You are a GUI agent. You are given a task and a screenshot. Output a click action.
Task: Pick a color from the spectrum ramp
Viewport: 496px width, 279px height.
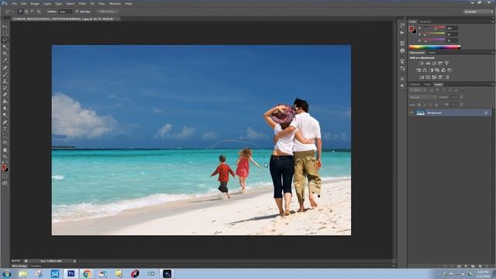point(435,46)
